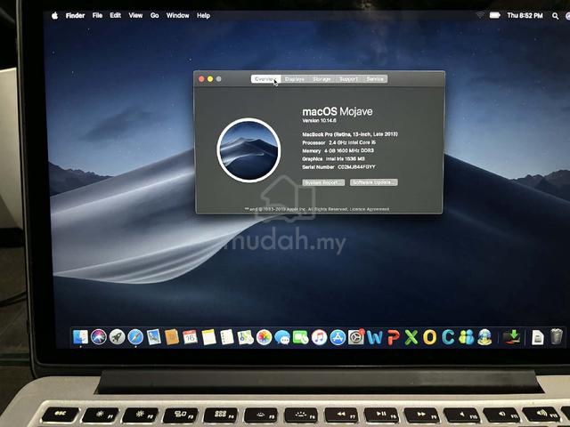570x427 pixels.
Task: Close the About This Mac window
Action: tap(201, 79)
